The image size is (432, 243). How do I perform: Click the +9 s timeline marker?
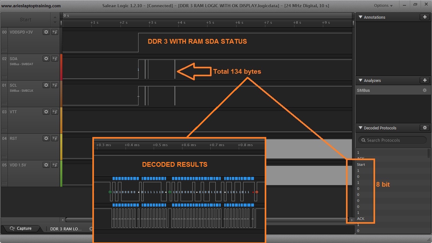click(326, 22)
